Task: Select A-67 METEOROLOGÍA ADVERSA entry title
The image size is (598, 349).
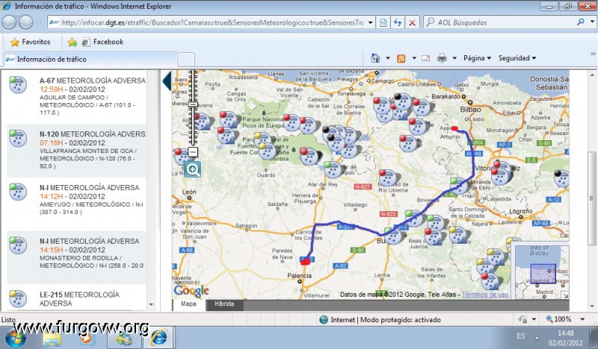Action: pyautogui.click(x=93, y=81)
